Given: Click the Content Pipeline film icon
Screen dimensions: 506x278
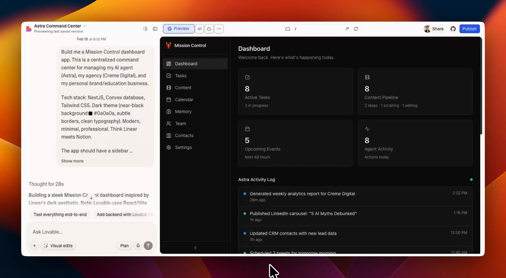Looking at the screenshot, I should click(367, 77).
